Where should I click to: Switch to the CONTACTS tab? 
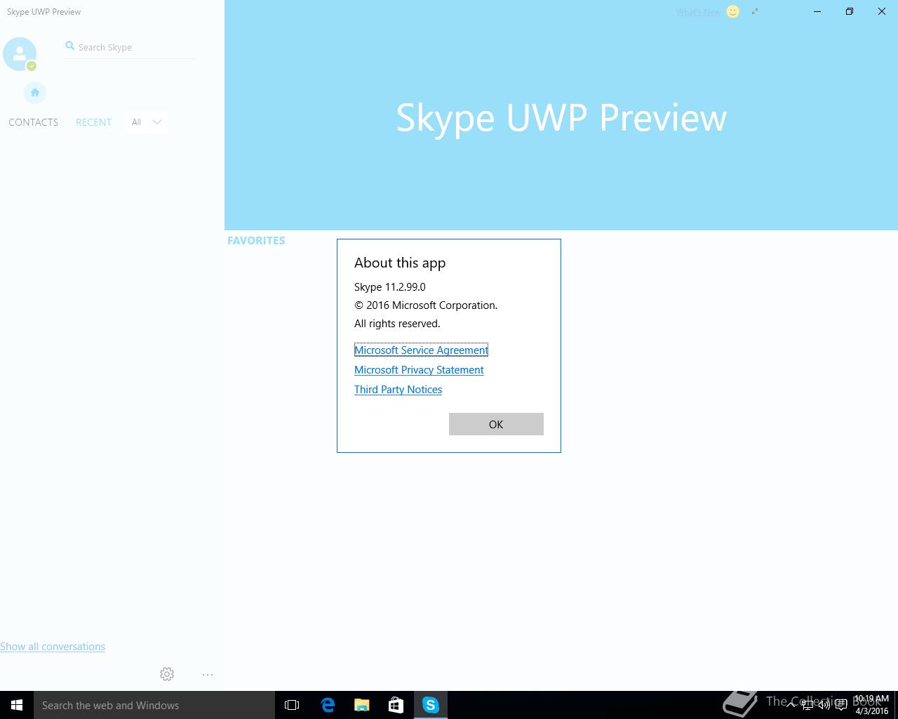(33, 122)
